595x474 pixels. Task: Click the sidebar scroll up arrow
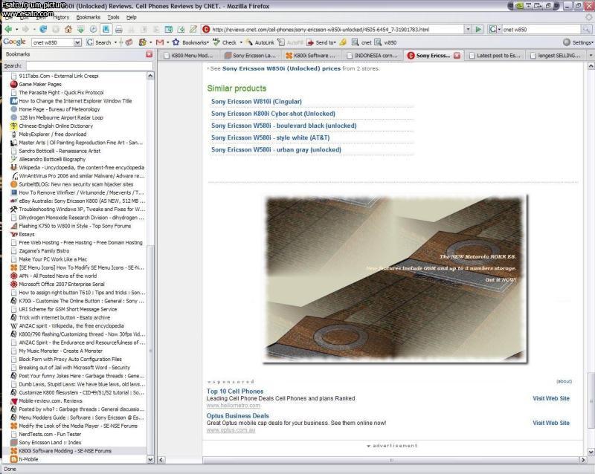[x=150, y=76]
